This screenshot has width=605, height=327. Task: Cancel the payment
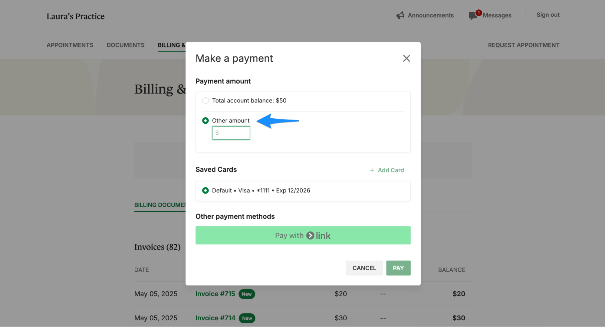pyautogui.click(x=364, y=268)
